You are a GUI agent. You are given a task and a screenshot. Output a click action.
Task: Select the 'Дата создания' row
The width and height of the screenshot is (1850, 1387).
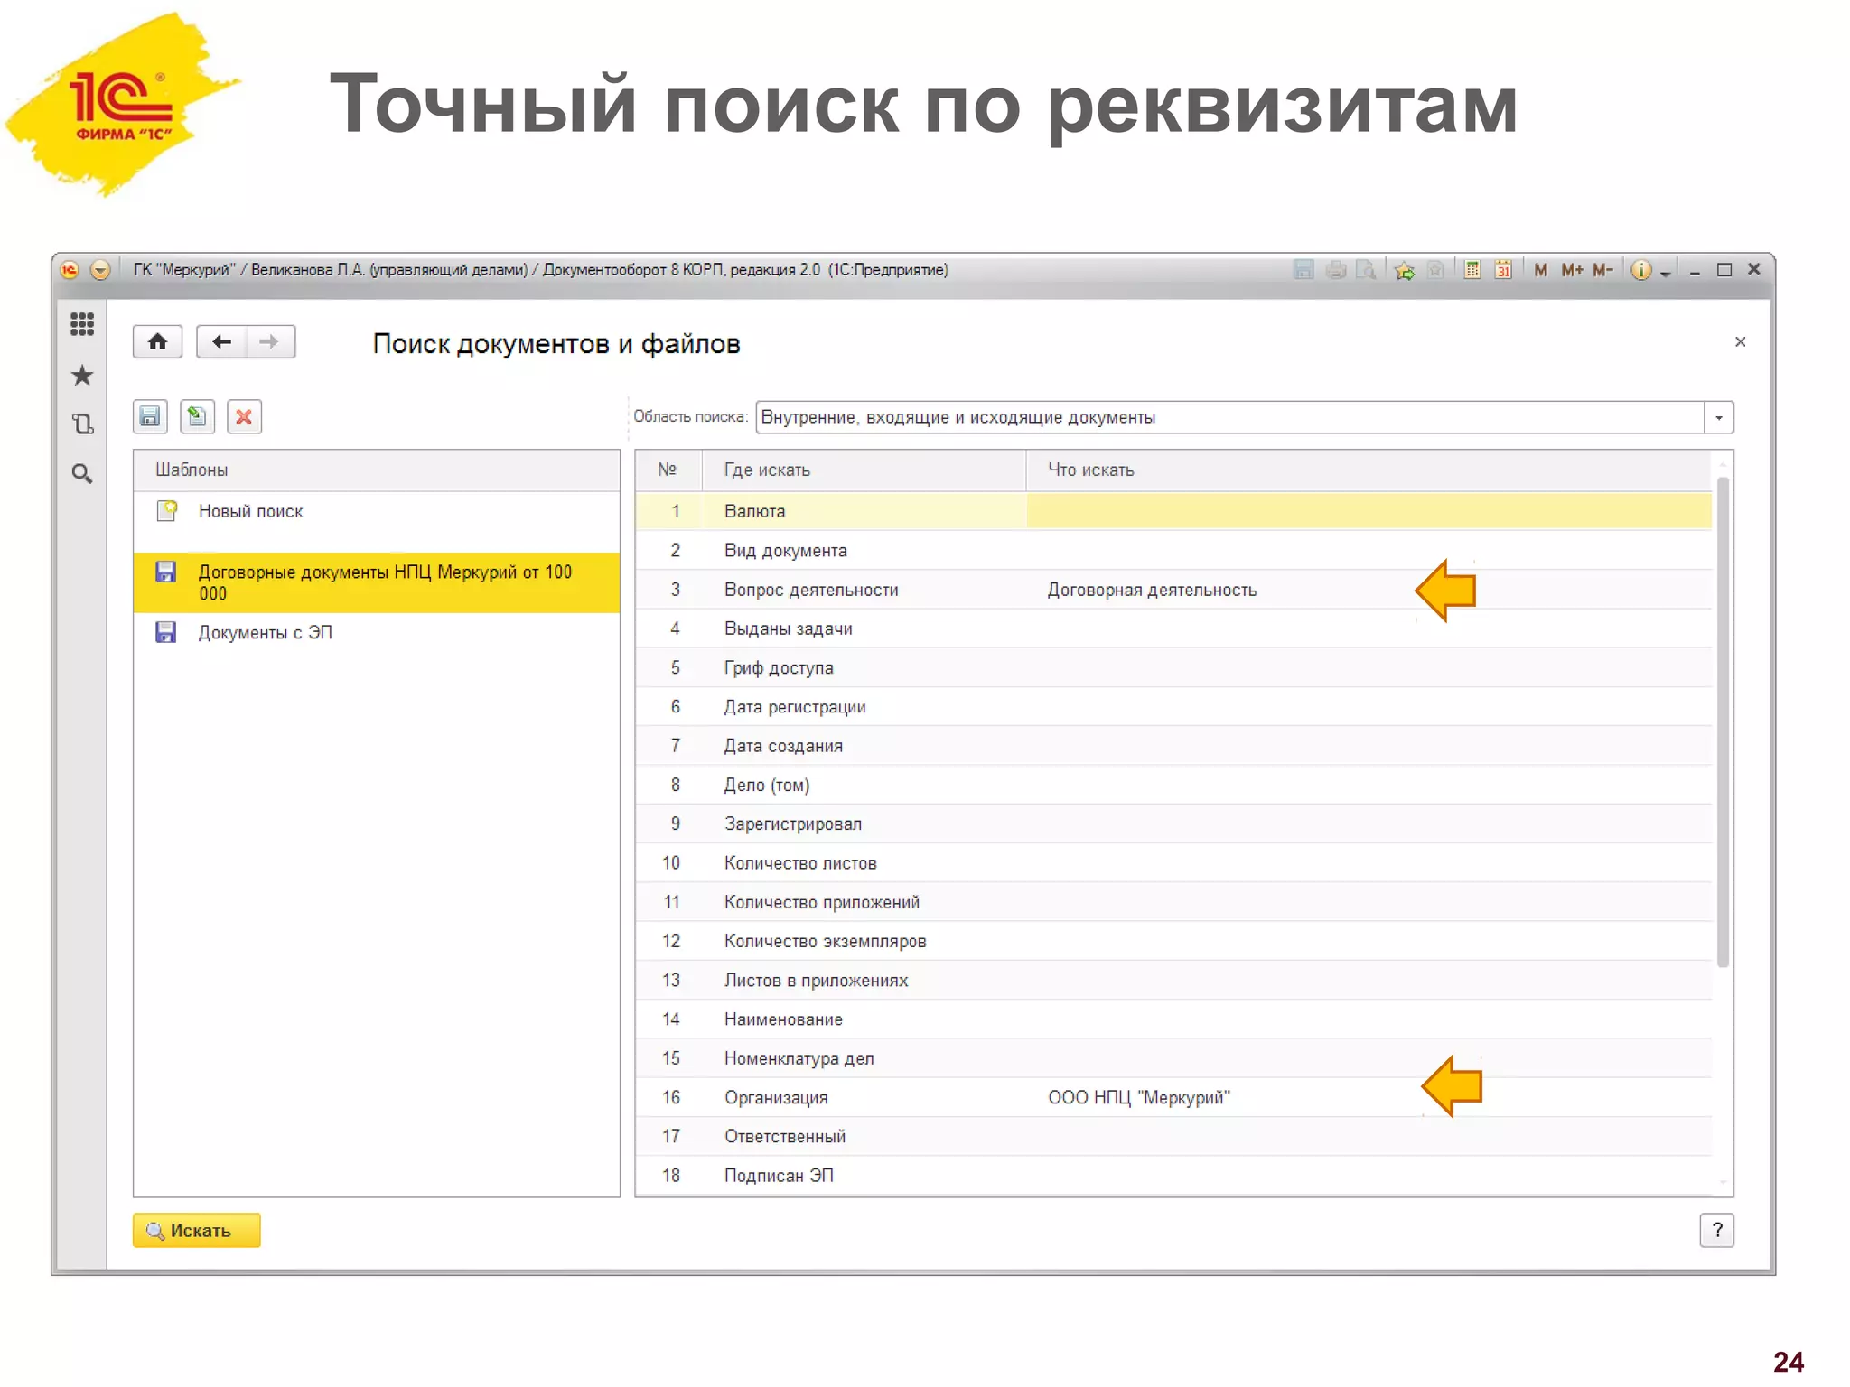tap(1173, 746)
